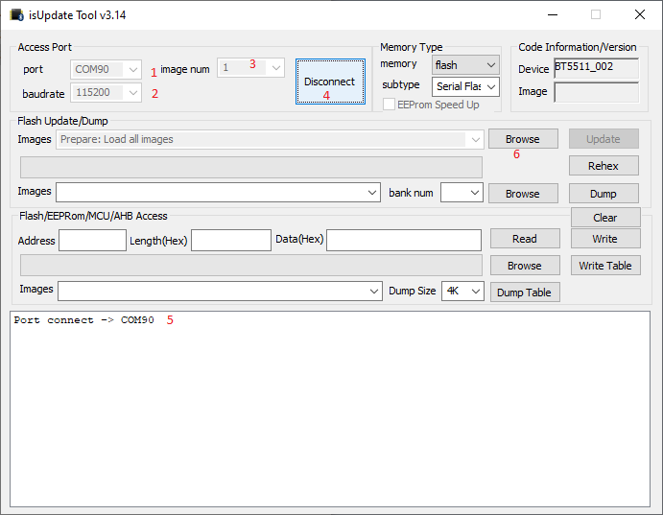This screenshot has height=515, width=663.
Task: Close the isUpdate Tool window
Action: pos(639,14)
